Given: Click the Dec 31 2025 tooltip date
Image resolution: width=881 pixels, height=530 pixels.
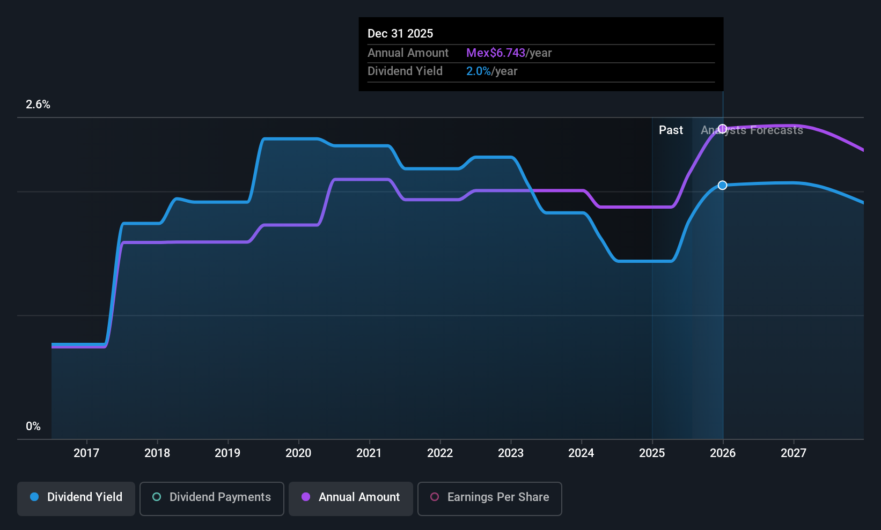Looking at the screenshot, I should click(400, 33).
